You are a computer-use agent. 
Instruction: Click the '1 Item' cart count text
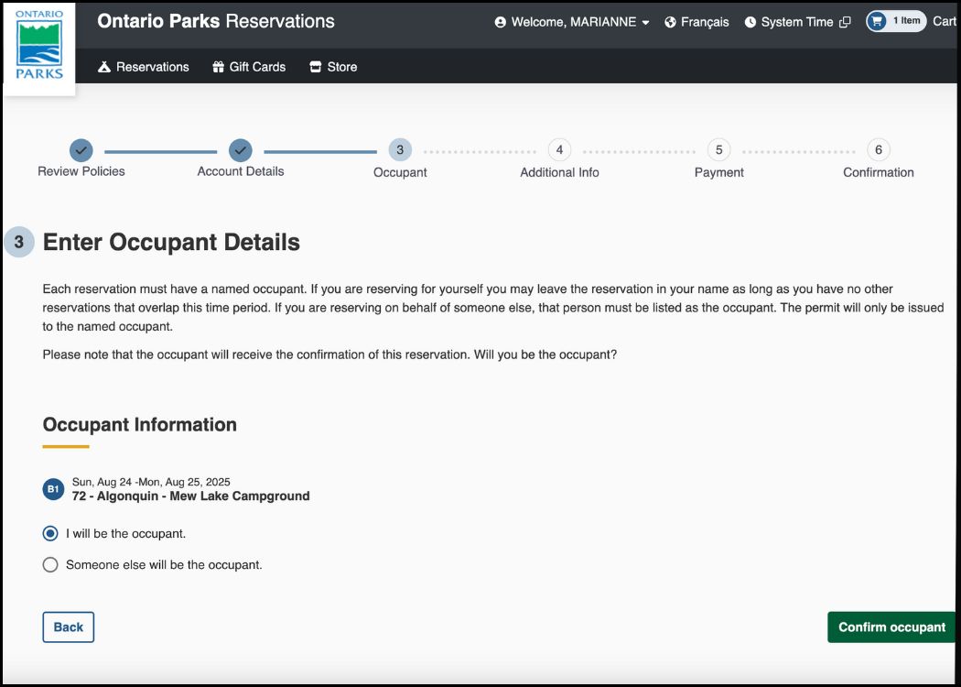click(906, 21)
